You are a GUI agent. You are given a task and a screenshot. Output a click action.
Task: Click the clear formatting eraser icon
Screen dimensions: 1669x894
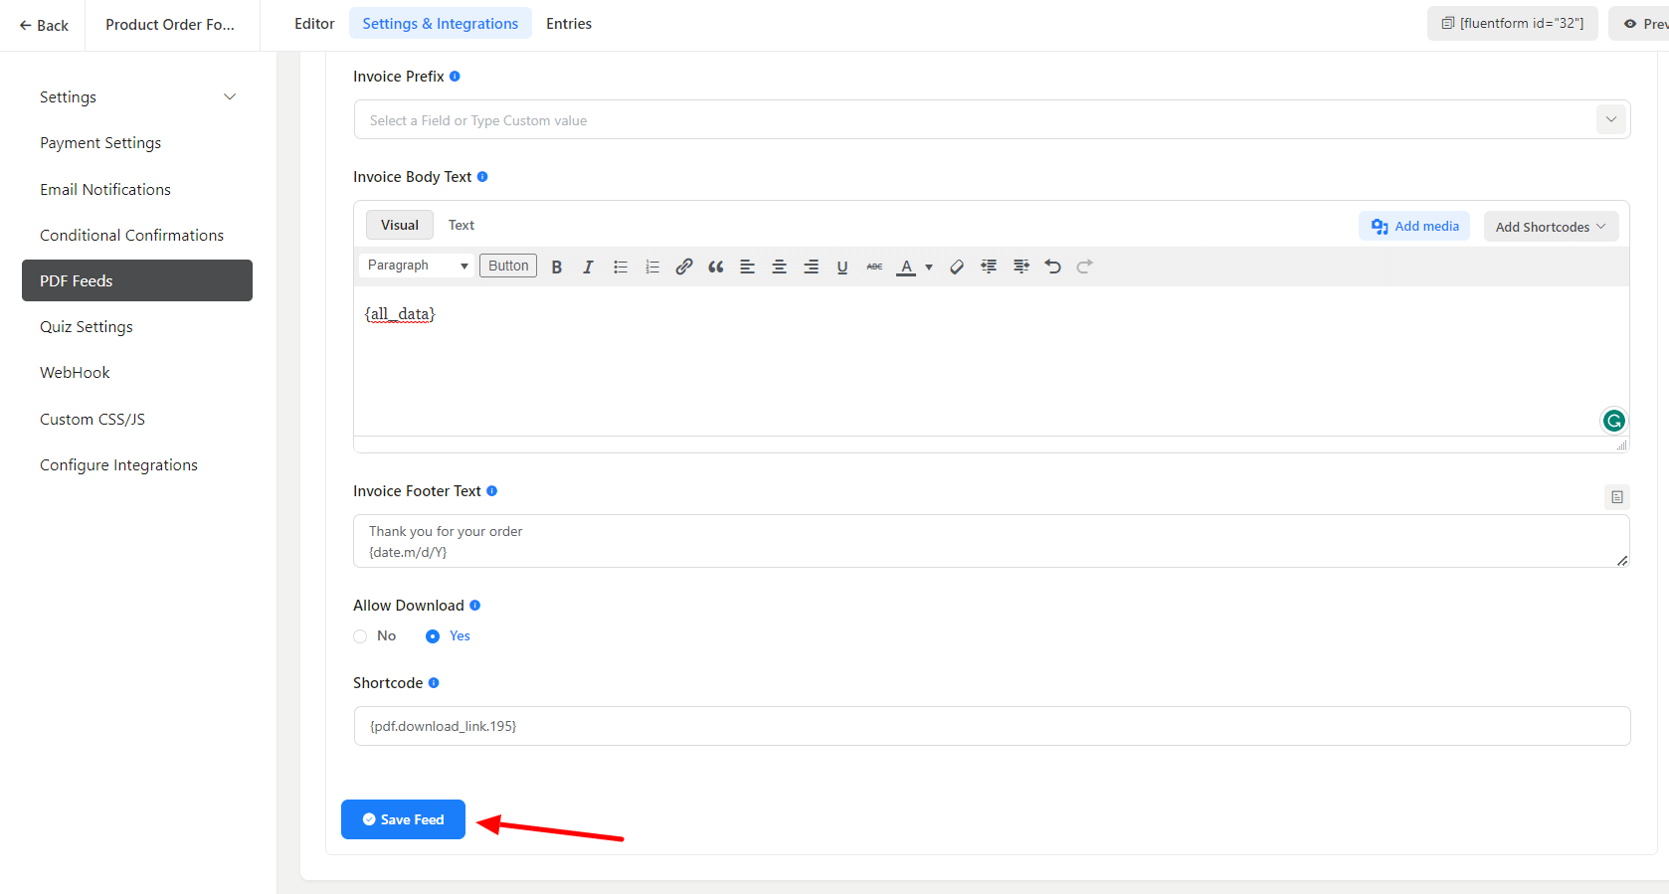click(957, 267)
